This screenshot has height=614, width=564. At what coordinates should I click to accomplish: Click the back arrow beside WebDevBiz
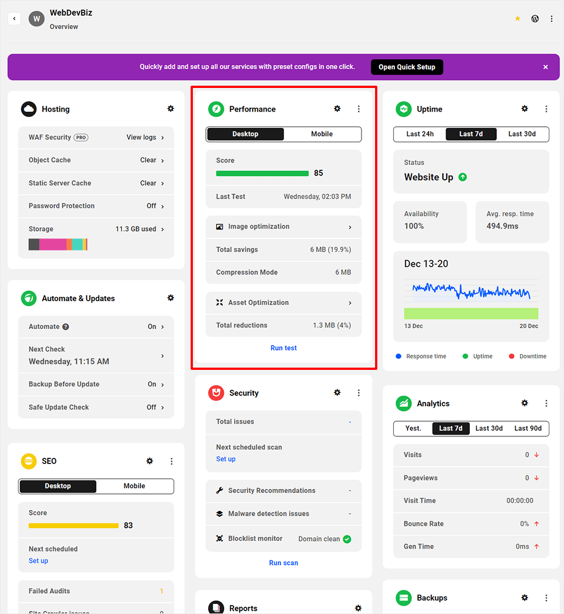pyautogui.click(x=14, y=19)
